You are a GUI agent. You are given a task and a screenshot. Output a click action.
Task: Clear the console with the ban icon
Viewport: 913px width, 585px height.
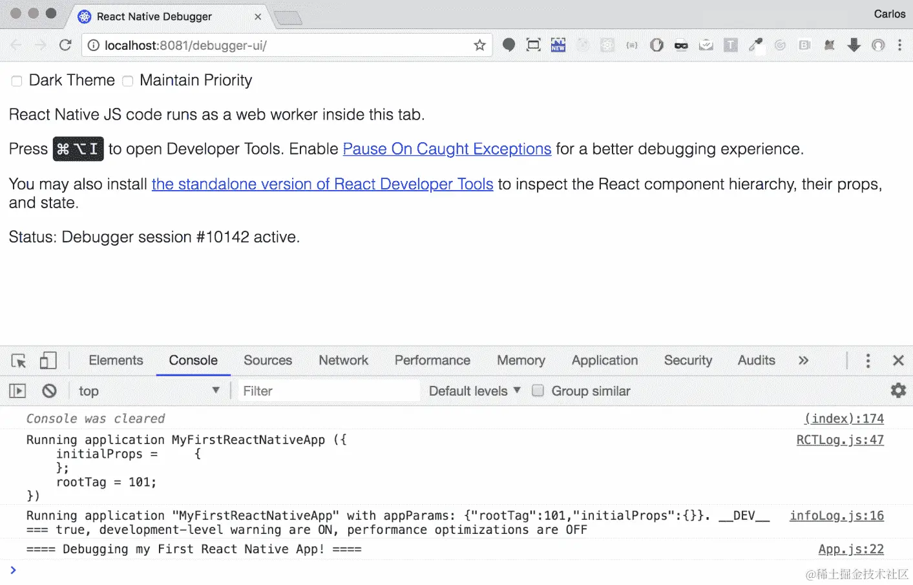(x=49, y=390)
